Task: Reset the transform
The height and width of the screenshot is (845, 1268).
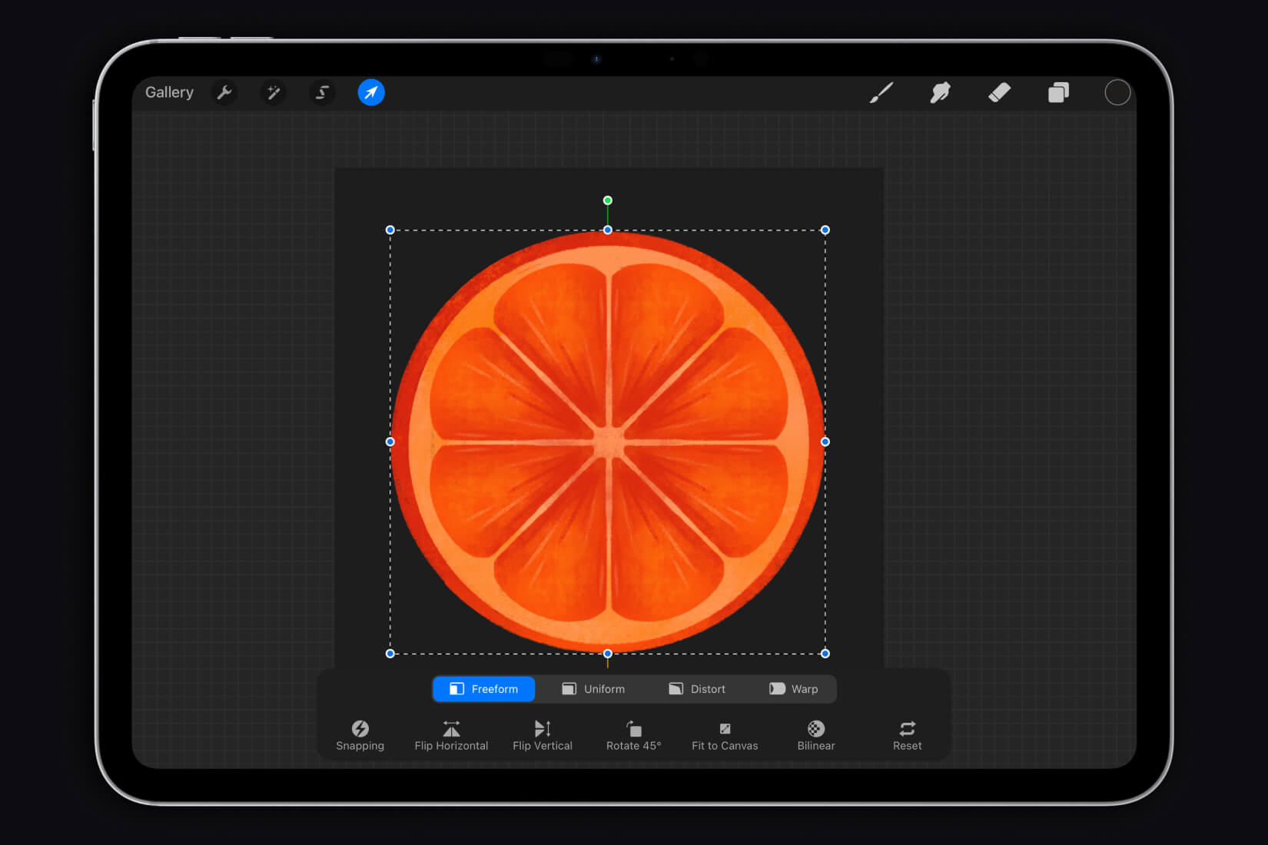Action: click(x=908, y=735)
